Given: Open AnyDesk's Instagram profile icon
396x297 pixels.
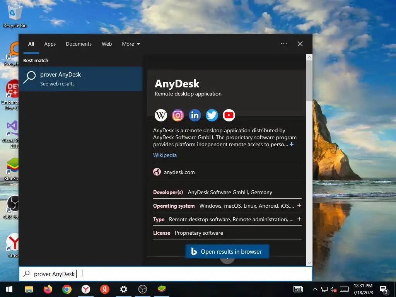Looking at the screenshot, I should pyautogui.click(x=178, y=115).
